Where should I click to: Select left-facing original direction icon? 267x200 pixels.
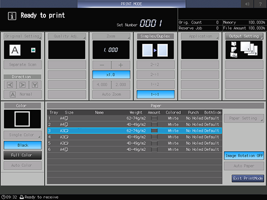[10, 85]
